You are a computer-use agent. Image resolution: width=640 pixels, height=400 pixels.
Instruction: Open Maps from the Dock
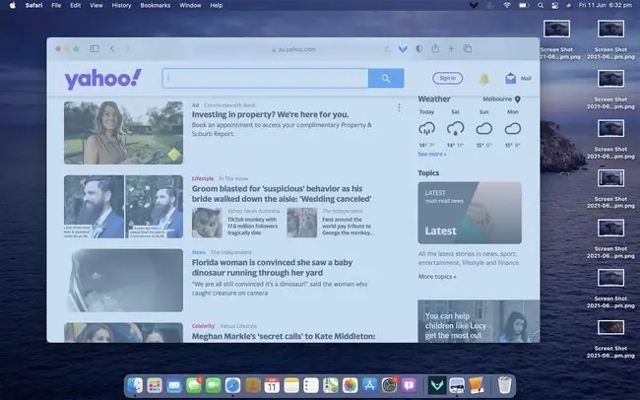[331, 385]
